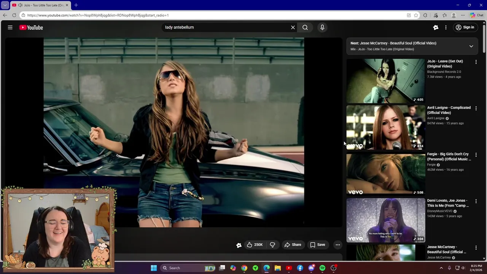Play the Fergie Big Girls Don't Cry thumbnail

386,174
